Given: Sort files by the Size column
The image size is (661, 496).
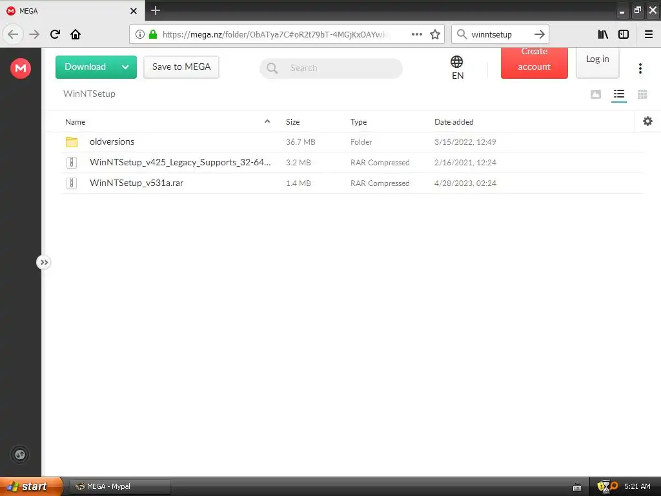Looking at the screenshot, I should click(292, 122).
